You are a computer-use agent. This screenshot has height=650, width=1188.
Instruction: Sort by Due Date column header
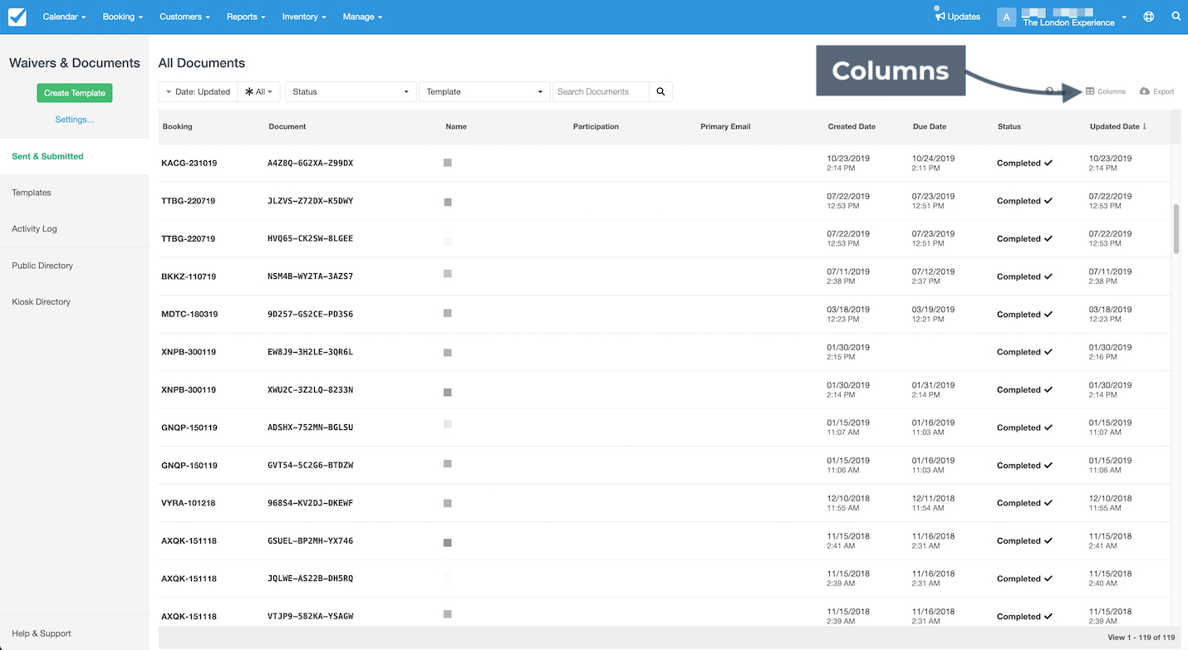pos(930,126)
